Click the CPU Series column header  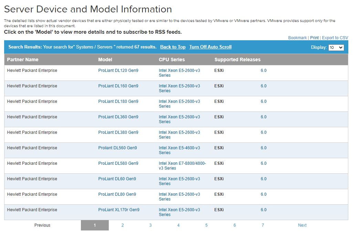click(172, 60)
